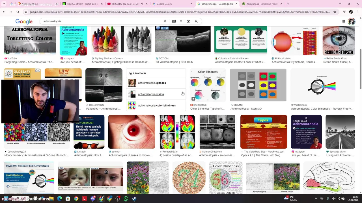Open VisionHelp Blog Types chart image
This screenshot has height=203, width=362.
point(264,132)
